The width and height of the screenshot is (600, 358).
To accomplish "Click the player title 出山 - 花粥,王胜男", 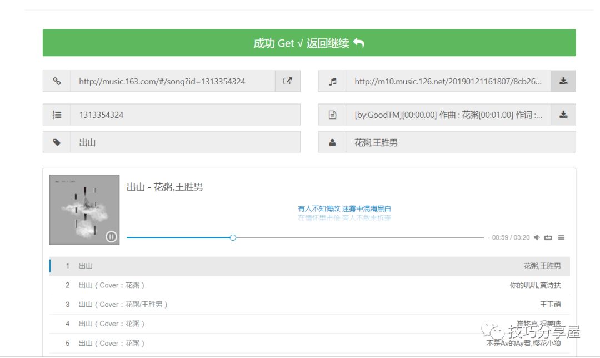I will [165, 187].
